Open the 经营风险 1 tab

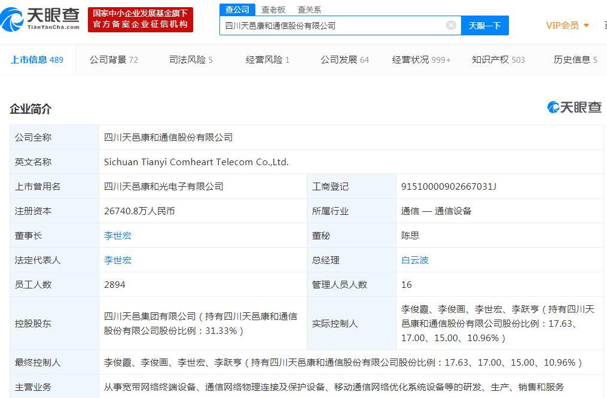(267, 60)
